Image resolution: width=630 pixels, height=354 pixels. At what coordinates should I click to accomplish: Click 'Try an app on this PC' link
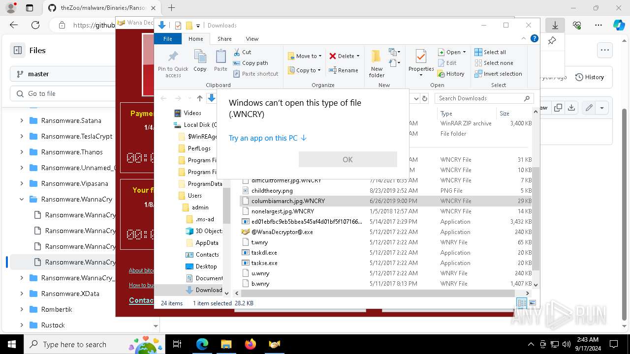268,138
